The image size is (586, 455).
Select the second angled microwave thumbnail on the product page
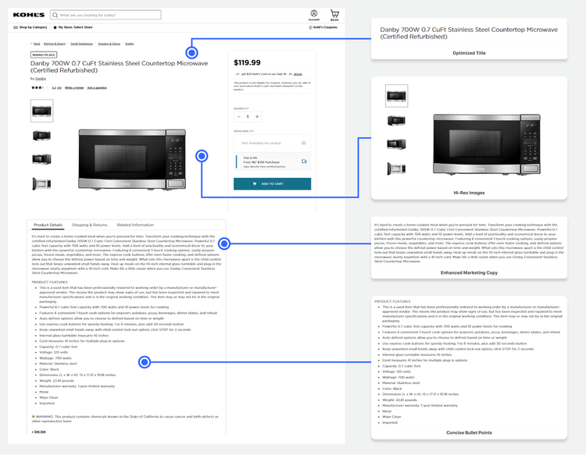pos(42,136)
